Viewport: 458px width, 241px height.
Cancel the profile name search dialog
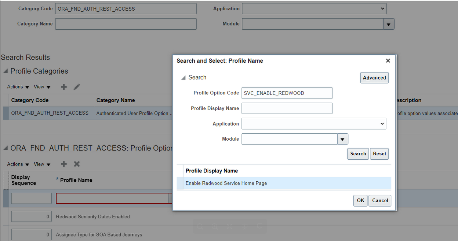click(x=380, y=200)
